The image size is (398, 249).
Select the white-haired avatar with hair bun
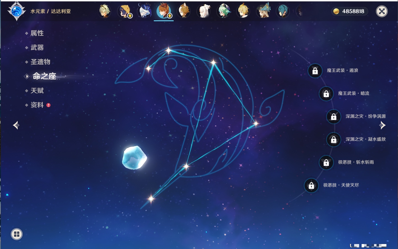pos(204,11)
